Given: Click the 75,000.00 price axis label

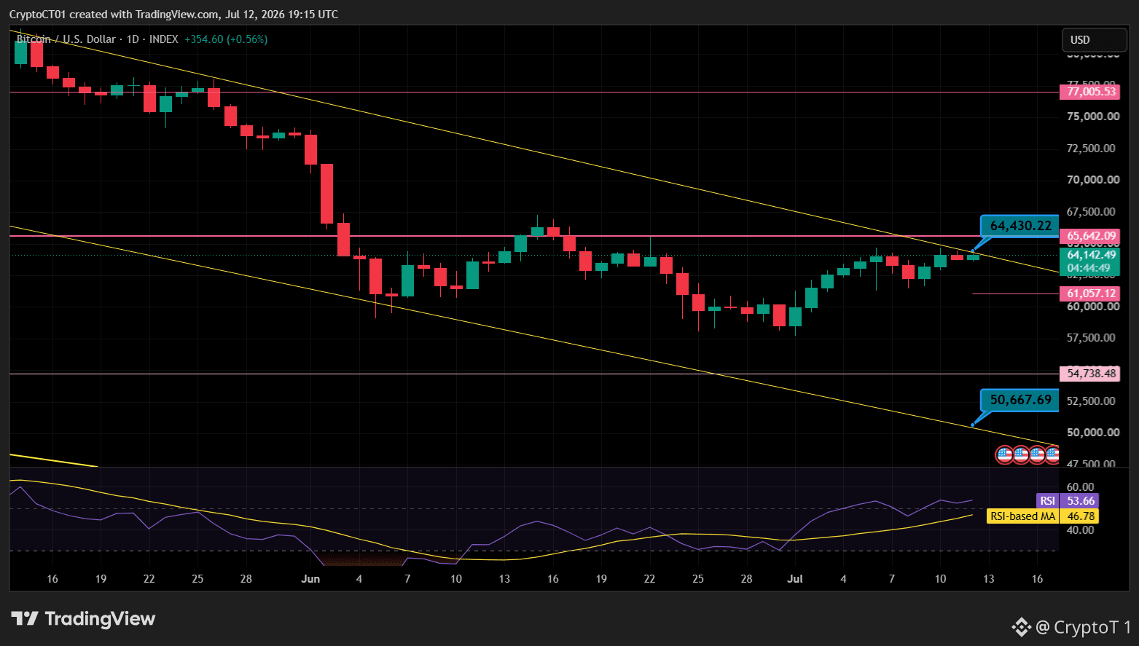Looking at the screenshot, I should pos(1093,117).
